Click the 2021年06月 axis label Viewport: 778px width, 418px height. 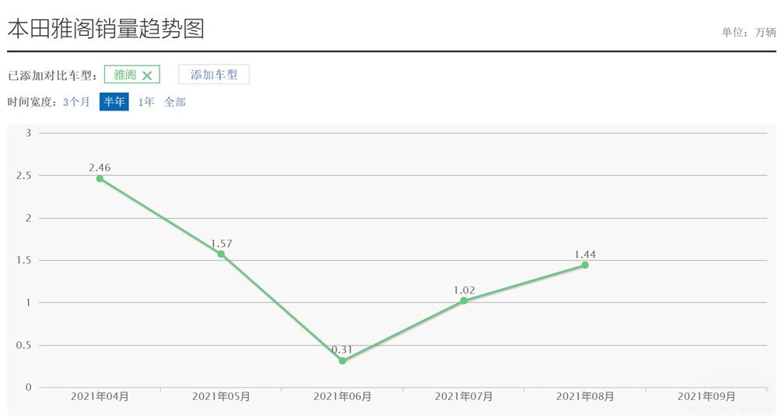pos(342,397)
